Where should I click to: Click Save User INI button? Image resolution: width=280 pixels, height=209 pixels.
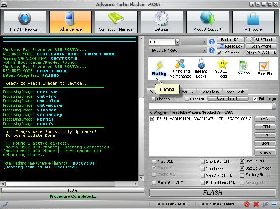[228, 99]
